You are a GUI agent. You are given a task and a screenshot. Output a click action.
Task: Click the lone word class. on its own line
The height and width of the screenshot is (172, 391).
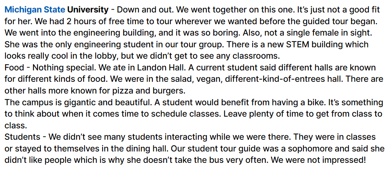pyautogui.click(x=15, y=125)
